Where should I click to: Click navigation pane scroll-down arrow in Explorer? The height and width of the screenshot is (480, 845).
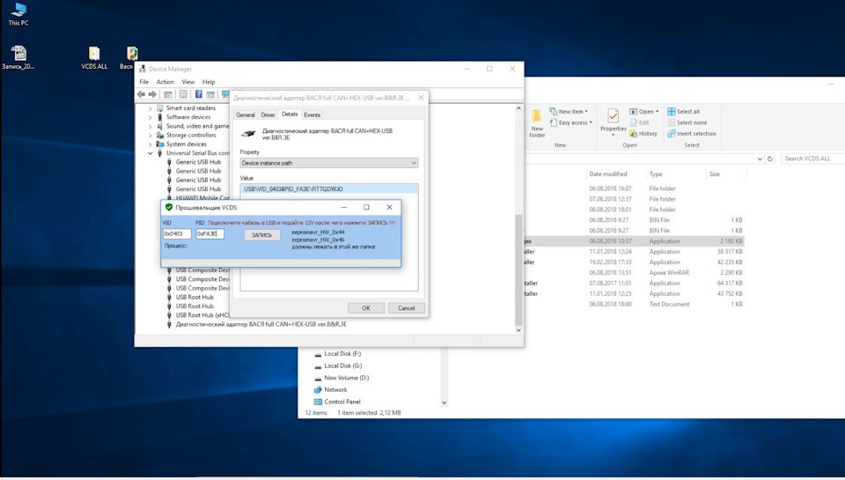(x=444, y=402)
